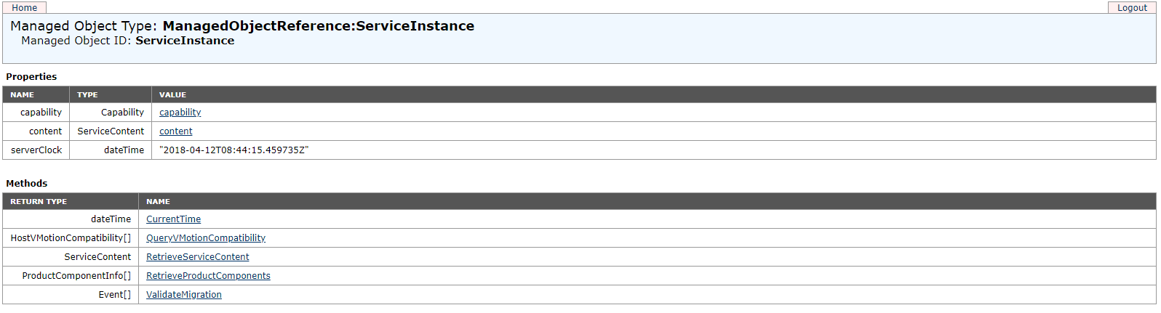Select the CurrentTime method link
Viewport: 1161px width, 313px height.
(x=173, y=219)
